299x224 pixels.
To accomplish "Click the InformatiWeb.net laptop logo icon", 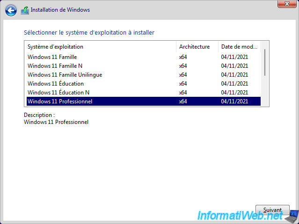I will 292,216.
